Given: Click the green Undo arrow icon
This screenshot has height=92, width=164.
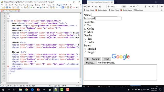Looking at the screenshot, I should [31, 7].
